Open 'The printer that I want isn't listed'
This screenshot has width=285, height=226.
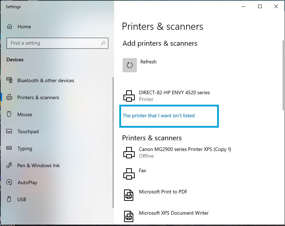click(x=159, y=115)
